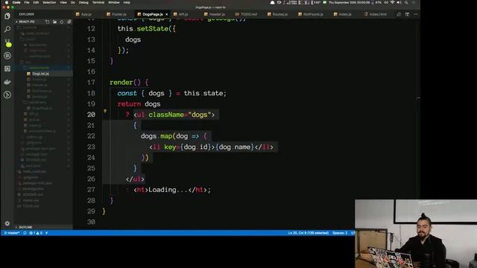Open the Debug menu

pyautogui.click(x=83, y=2)
